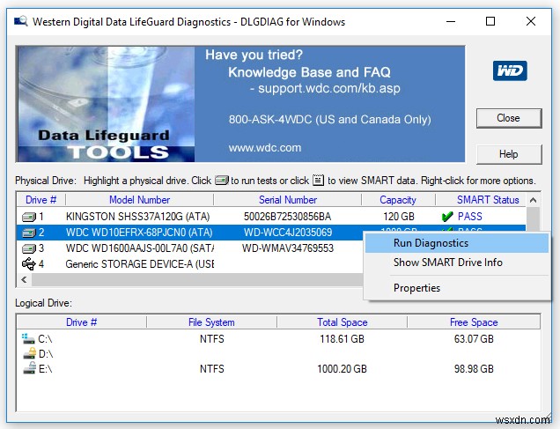Viewport: 560px width, 429px height.
Task: Click the green SMART PASS checkmark
Action: point(446,217)
